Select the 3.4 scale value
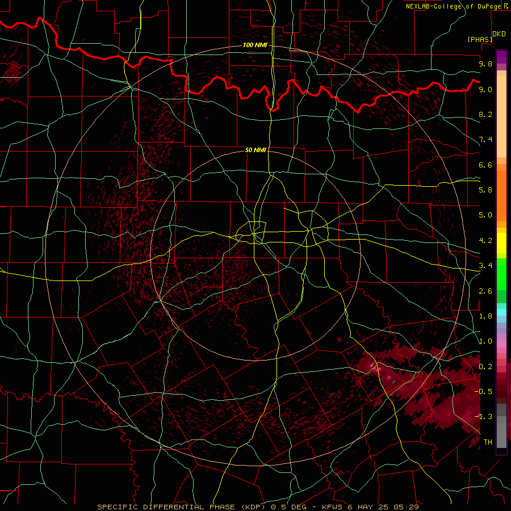This screenshot has width=511, height=511. click(x=485, y=265)
